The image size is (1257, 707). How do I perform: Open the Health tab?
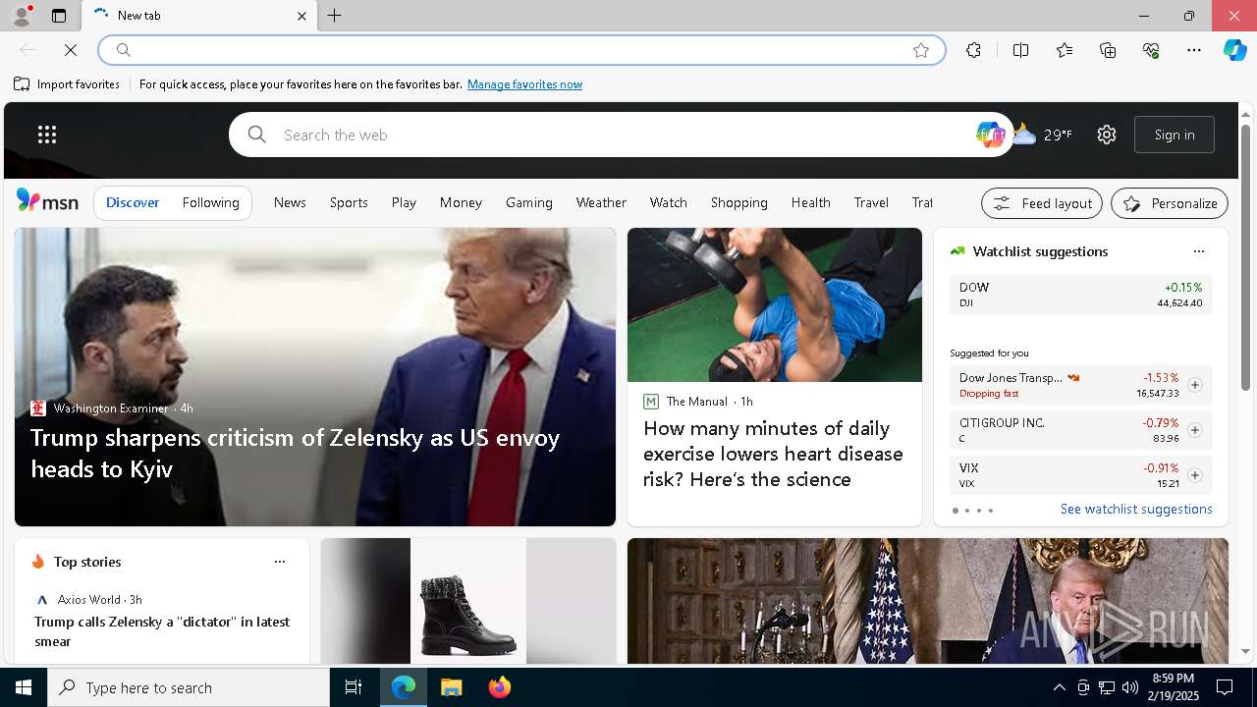coord(810,202)
